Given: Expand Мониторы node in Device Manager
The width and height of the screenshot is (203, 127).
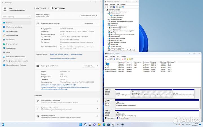Looking at the screenshot, I should [107, 33].
